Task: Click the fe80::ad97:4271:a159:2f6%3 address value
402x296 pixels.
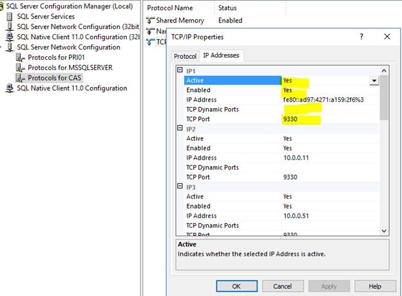Action: pos(323,100)
